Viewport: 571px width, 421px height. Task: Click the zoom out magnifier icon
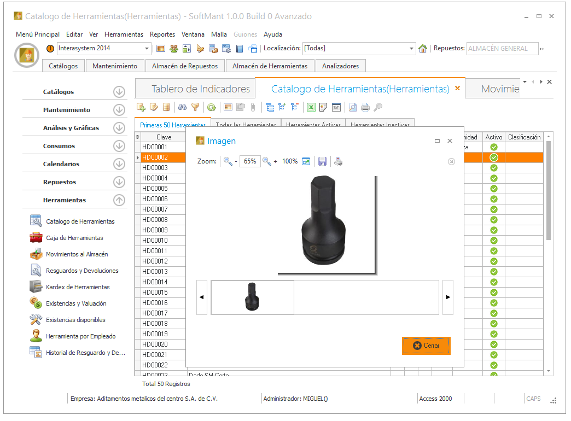[x=228, y=161]
